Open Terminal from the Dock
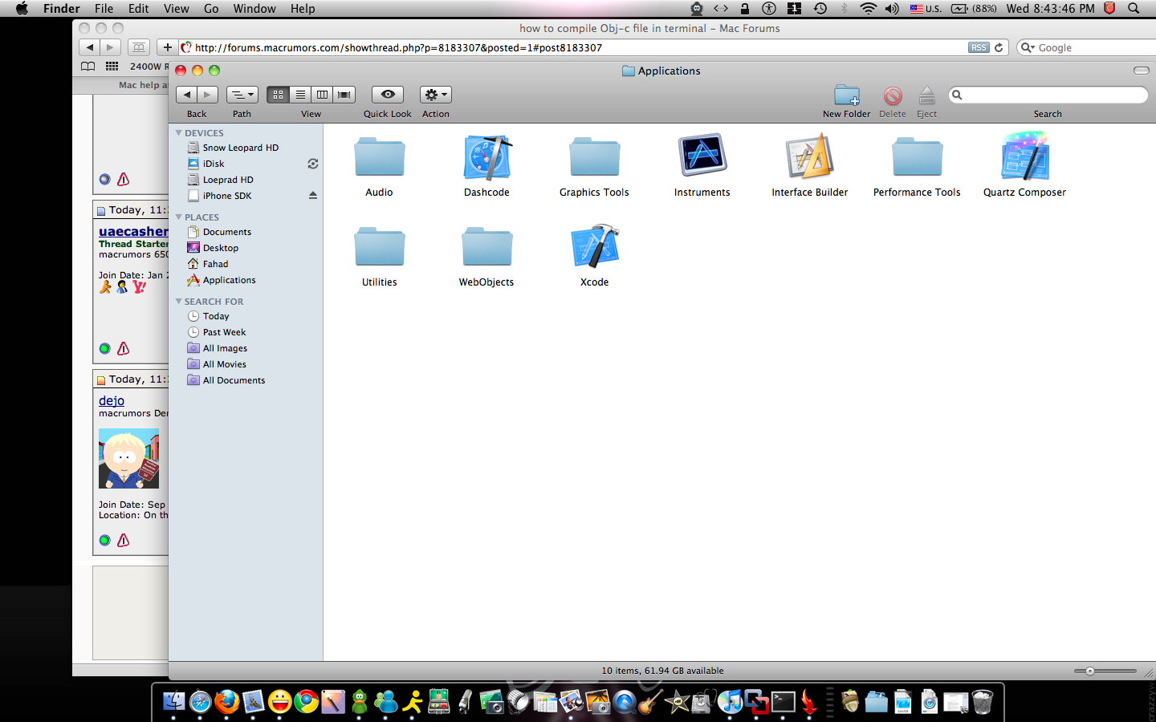The image size is (1156, 722). 783,702
